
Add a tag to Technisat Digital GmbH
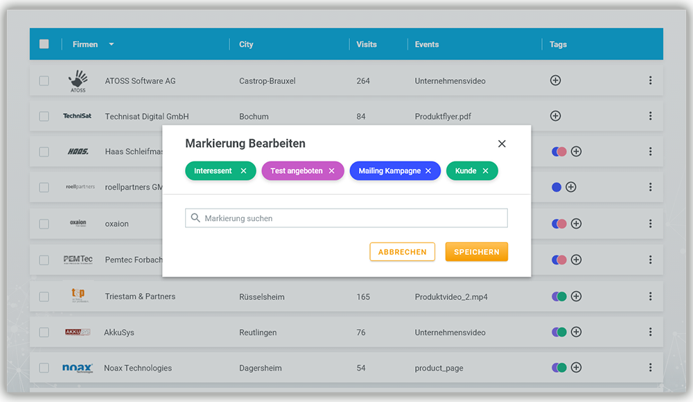pyautogui.click(x=555, y=116)
